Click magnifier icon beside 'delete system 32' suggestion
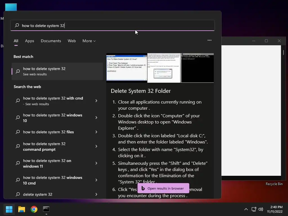This screenshot has width=288, height=216. coord(18,194)
